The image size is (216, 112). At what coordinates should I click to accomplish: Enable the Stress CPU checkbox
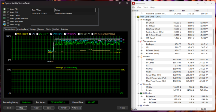pos(8,9)
